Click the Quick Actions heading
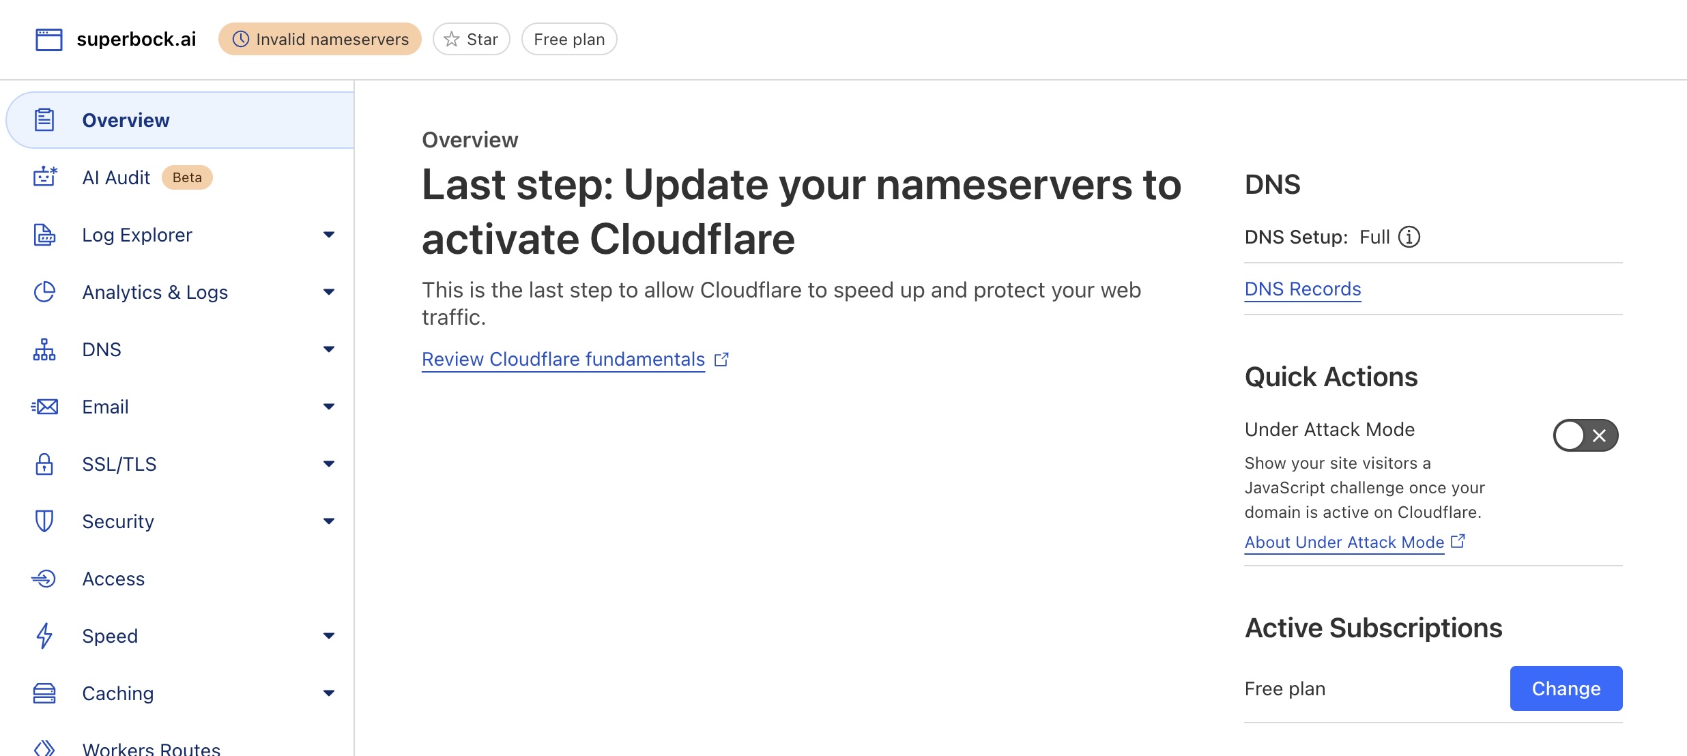 tap(1331, 377)
